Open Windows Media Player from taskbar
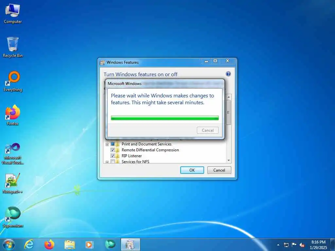Image resolution: width=335 pixels, height=251 pixels. tap(89, 245)
